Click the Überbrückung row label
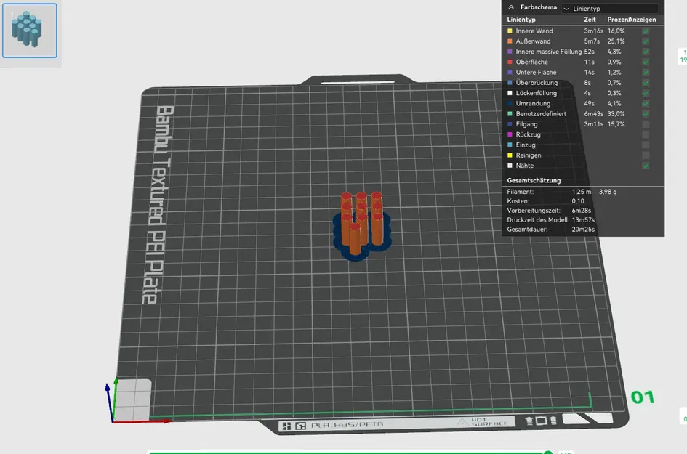This screenshot has width=687, height=454. pyautogui.click(x=537, y=83)
